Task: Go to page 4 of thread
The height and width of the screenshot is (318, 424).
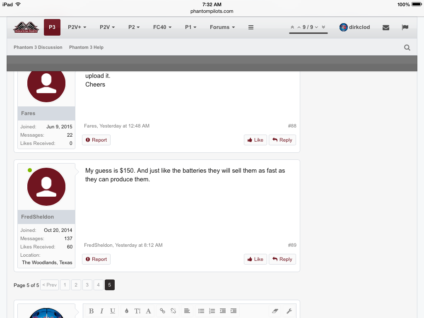Action: coord(99,285)
